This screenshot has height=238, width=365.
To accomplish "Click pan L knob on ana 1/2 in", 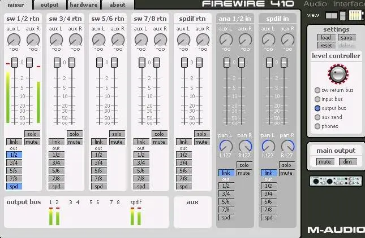I will click(x=226, y=146).
